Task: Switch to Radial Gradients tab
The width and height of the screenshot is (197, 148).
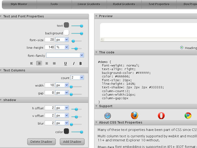Action: pyautogui.click(x=124, y=4)
